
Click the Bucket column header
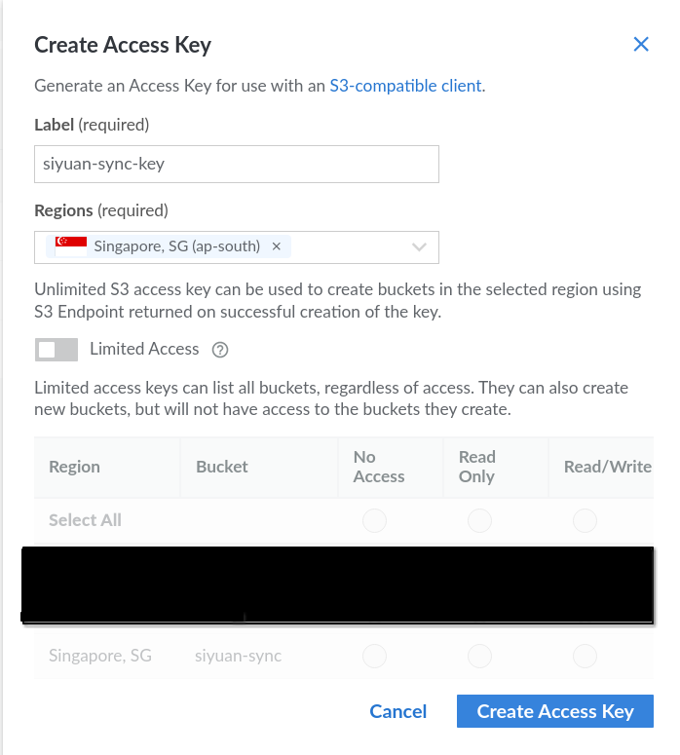tap(222, 467)
